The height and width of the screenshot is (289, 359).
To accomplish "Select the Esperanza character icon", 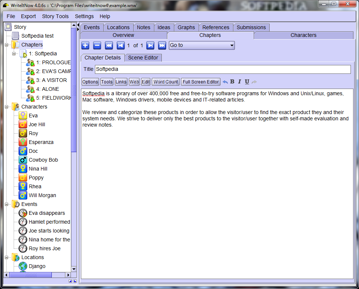I will pos(23,142).
